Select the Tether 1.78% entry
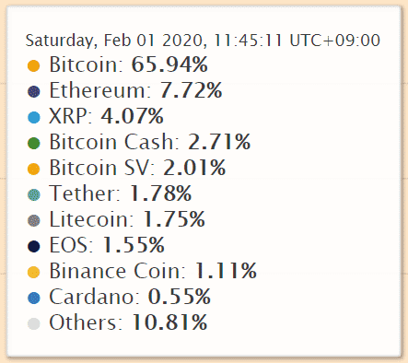Viewport: 408px width, 363px height. (121, 193)
